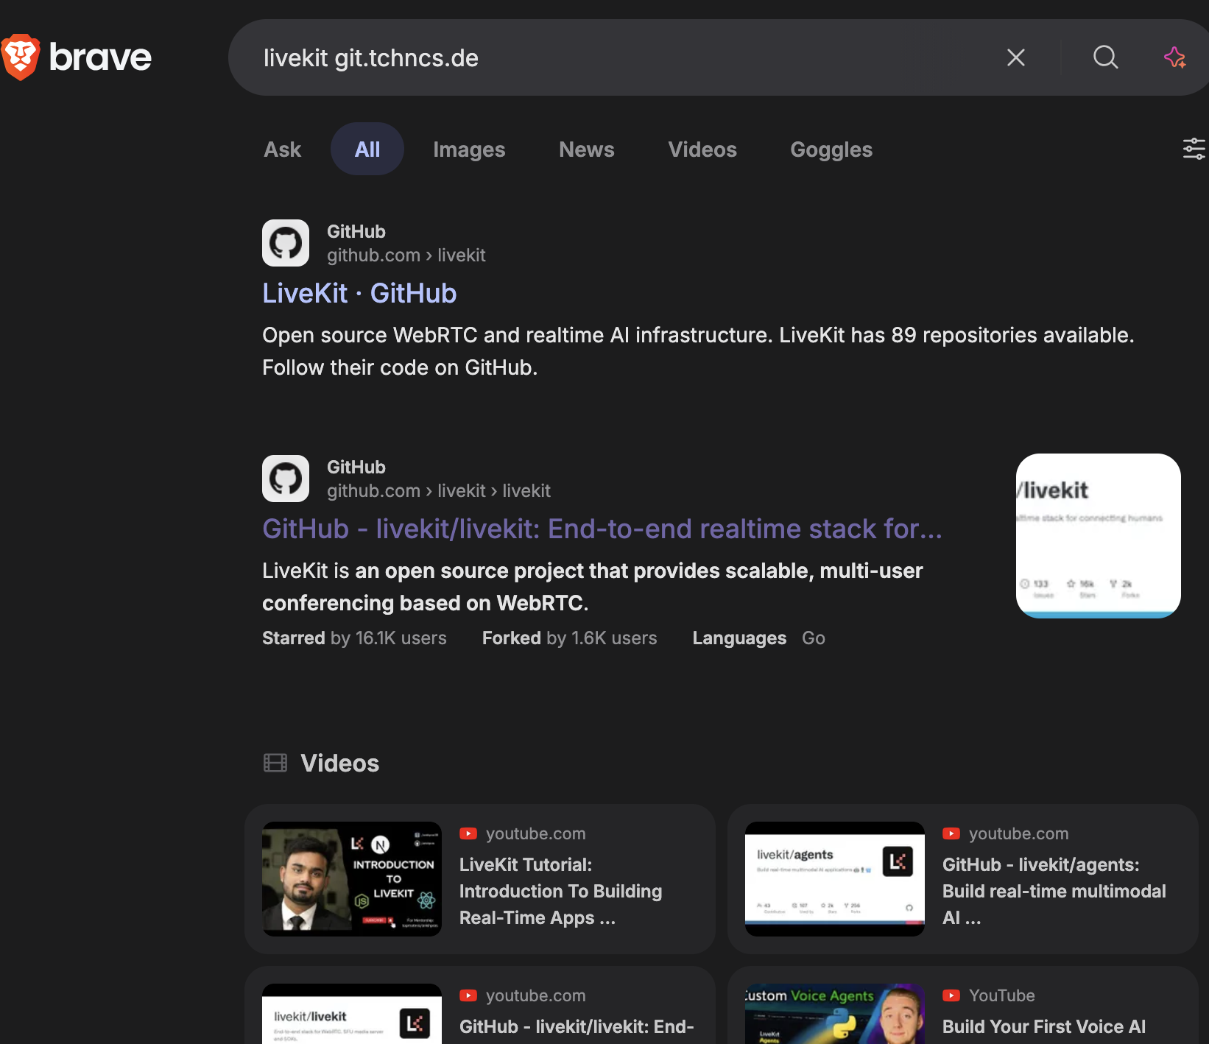The height and width of the screenshot is (1044, 1209).
Task: Click the Brave lion logo
Action: tap(20, 57)
